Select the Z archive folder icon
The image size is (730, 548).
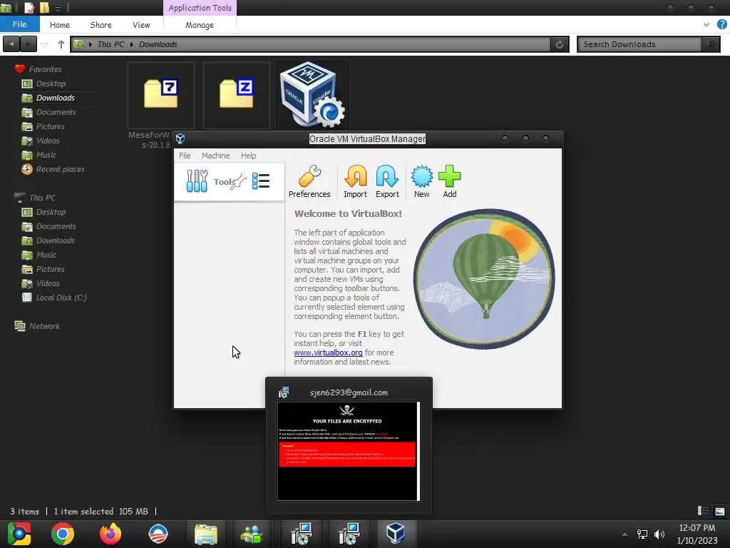click(237, 95)
